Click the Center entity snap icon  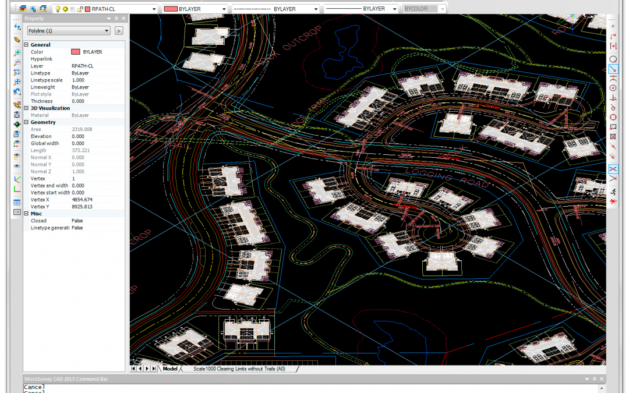(613, 88)
